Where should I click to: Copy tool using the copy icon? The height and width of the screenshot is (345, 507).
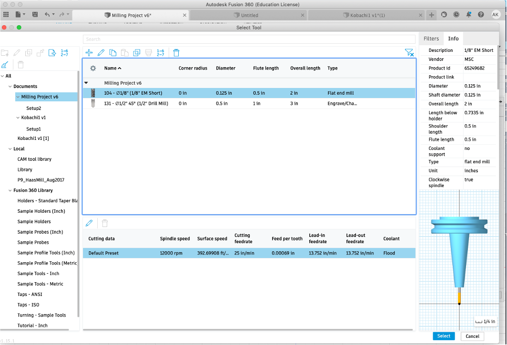pos(113,53)
